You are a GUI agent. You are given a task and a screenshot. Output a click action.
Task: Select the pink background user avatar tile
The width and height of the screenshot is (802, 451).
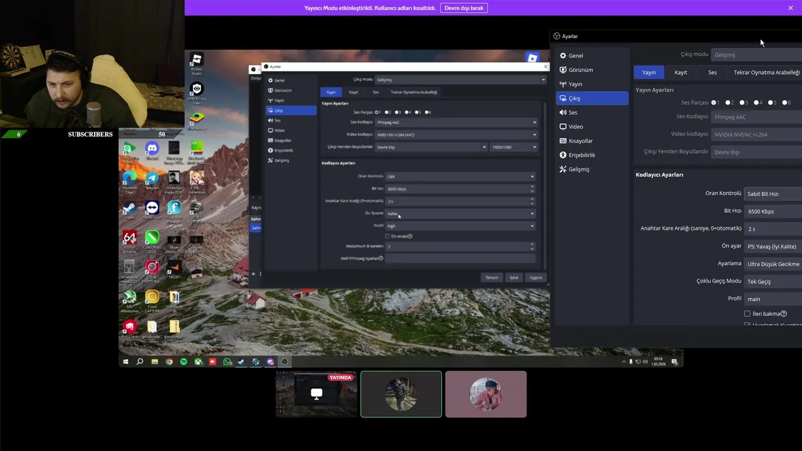pyautogui.click(x=486, y=394)
